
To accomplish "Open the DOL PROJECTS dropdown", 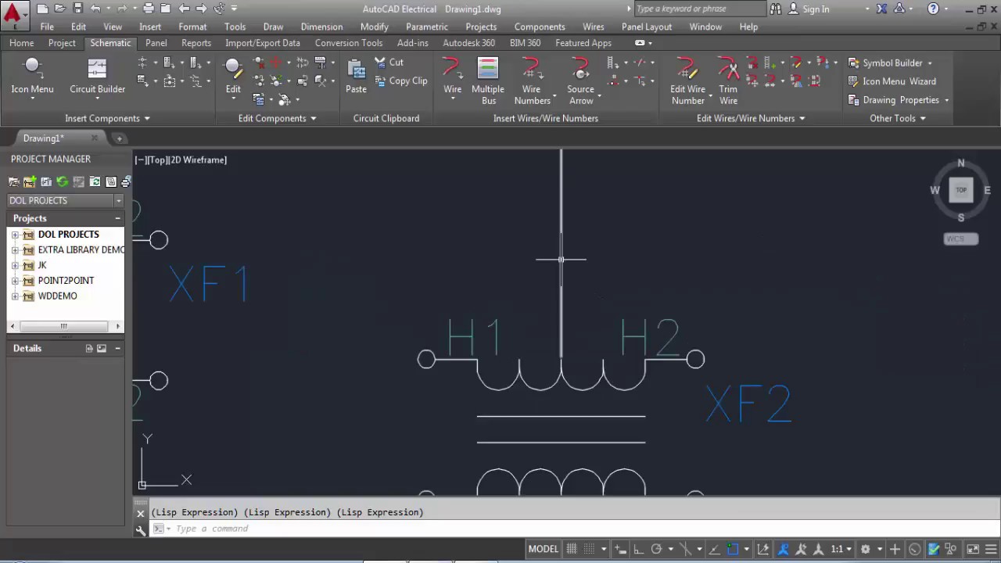I will coord(118,200).
